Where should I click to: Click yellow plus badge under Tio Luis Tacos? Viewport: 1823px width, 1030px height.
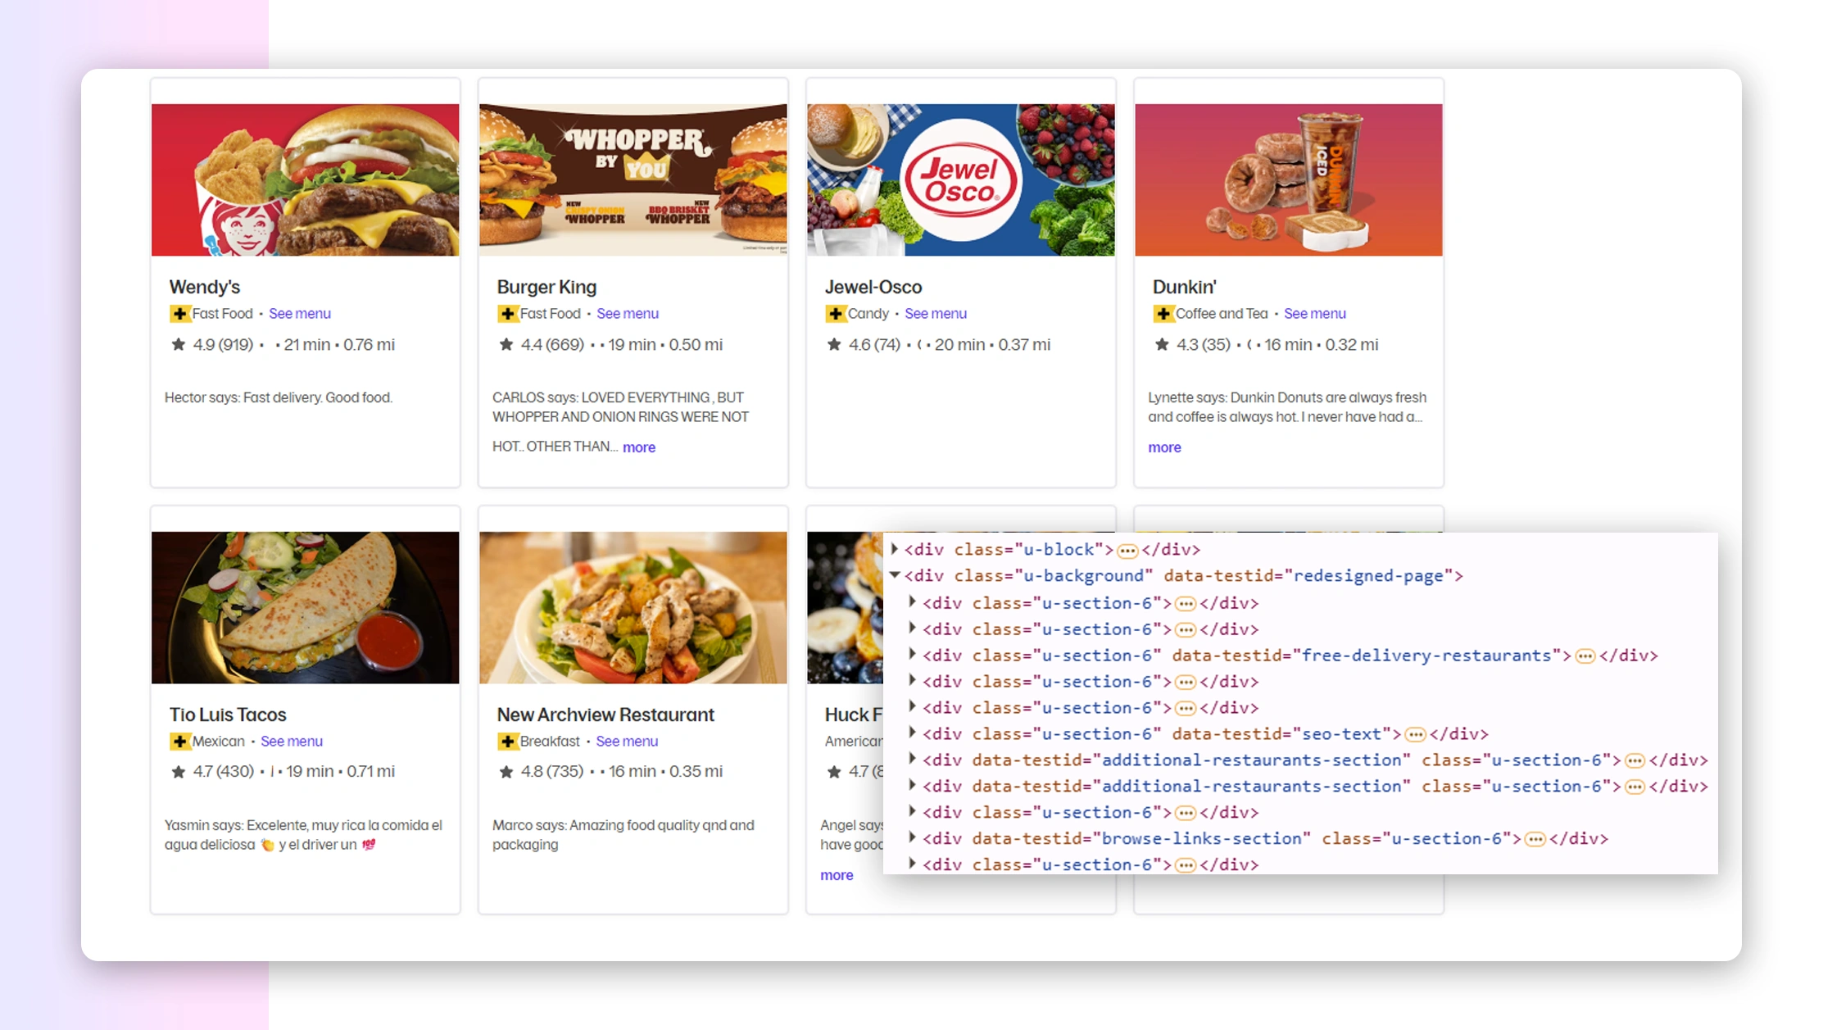click(179, 742)
